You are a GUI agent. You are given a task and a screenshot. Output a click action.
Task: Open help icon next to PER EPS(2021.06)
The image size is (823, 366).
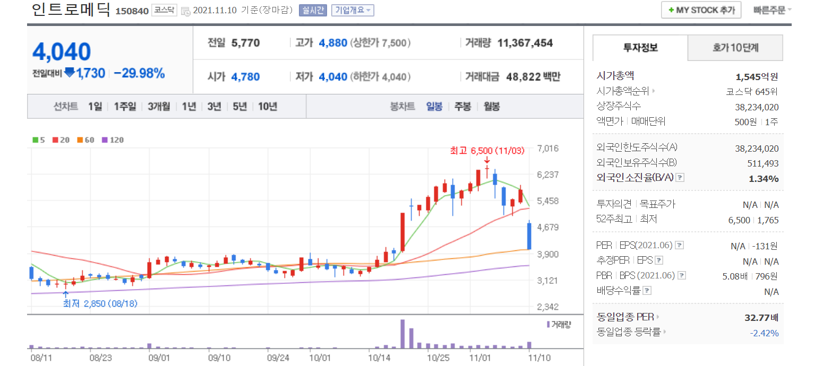coord(679,246)
